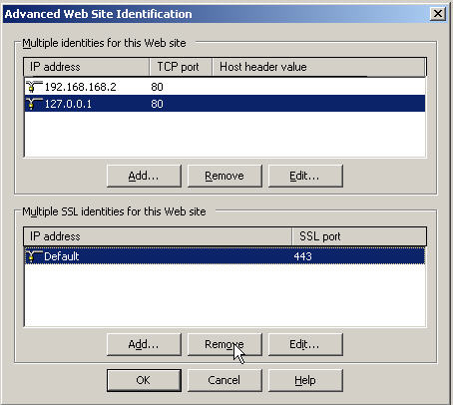
Task: Click the SSL port column header
Action: pos(359,236)
